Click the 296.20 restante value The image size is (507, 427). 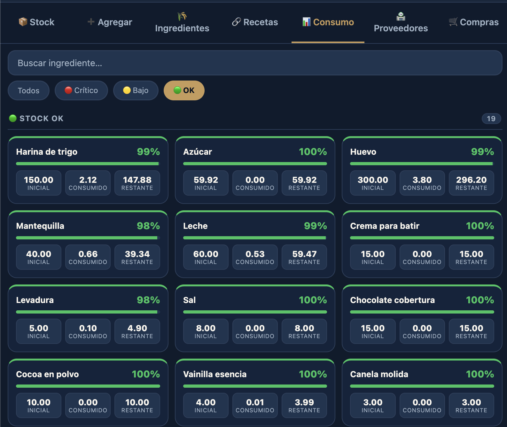click(x=472, y=180)
